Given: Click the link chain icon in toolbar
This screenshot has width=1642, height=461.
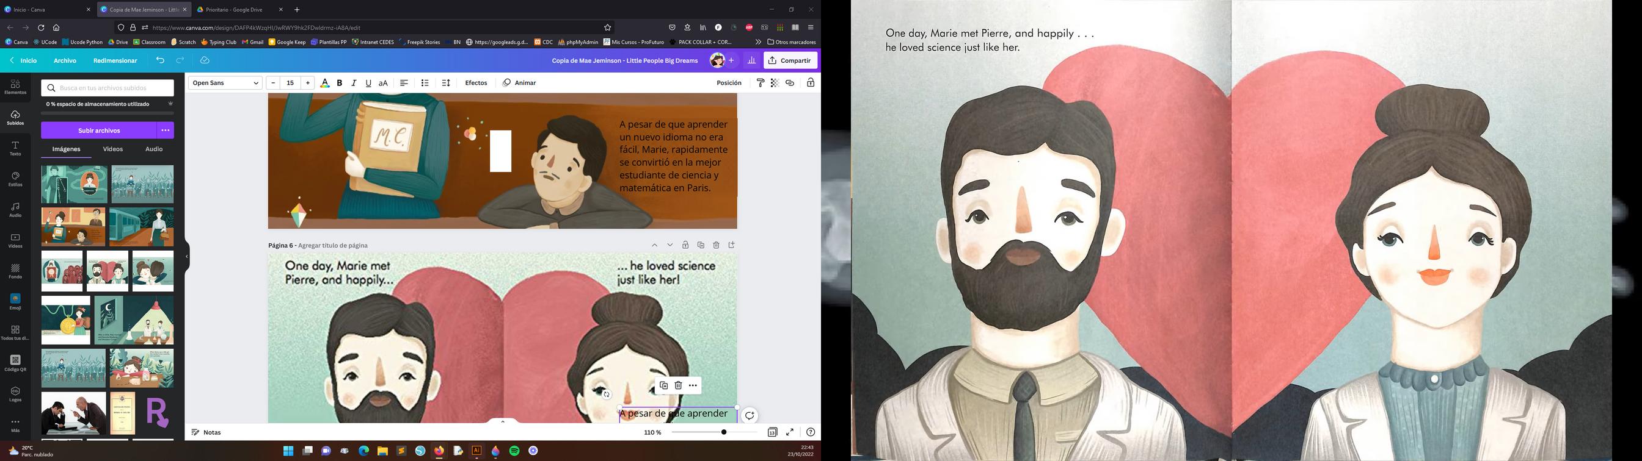Looking at the screenshot, I should point(790,83).
